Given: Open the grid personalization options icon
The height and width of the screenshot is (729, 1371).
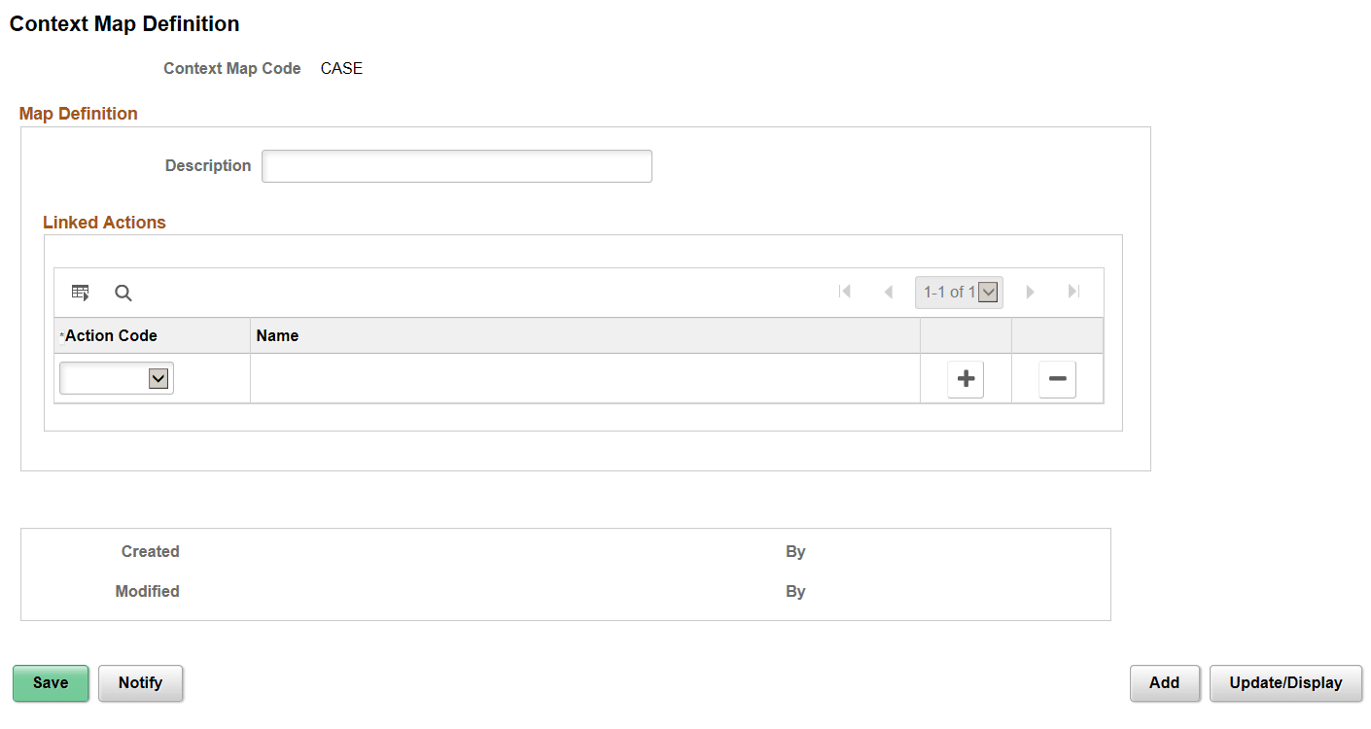Looking at the screenshot, I should coord(80,292).
